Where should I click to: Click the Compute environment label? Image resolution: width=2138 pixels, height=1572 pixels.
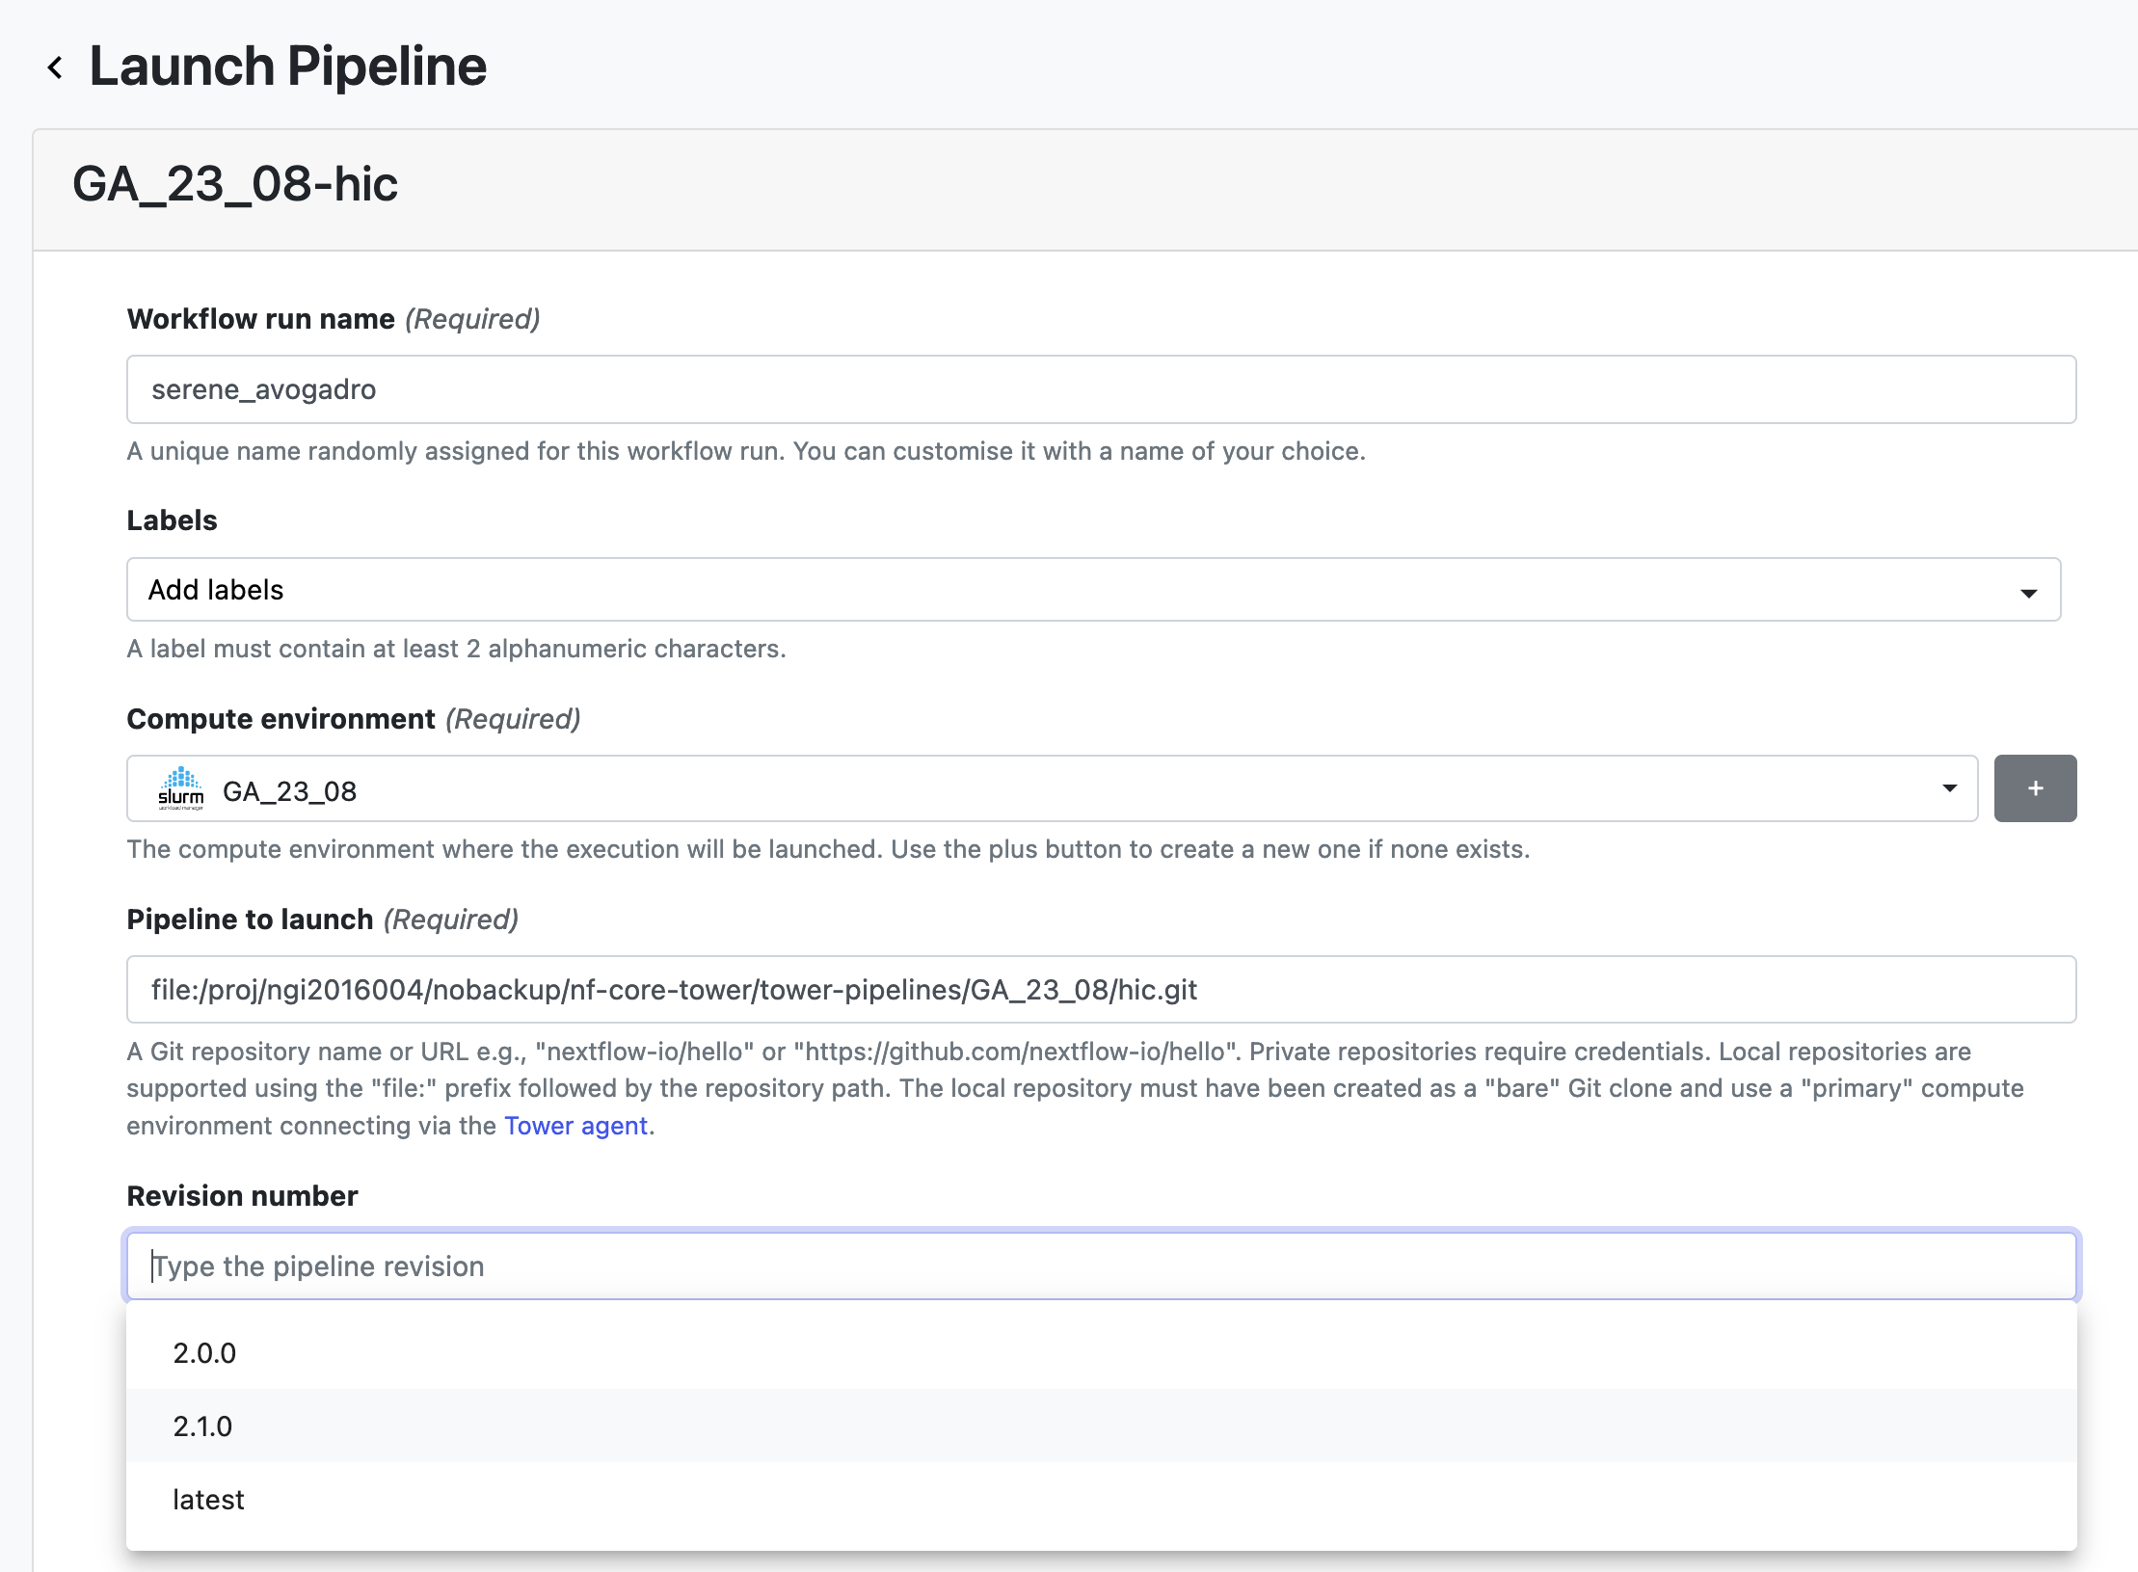pos(281,719)
